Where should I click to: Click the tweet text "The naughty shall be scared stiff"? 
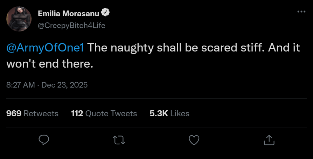point(165,48)
